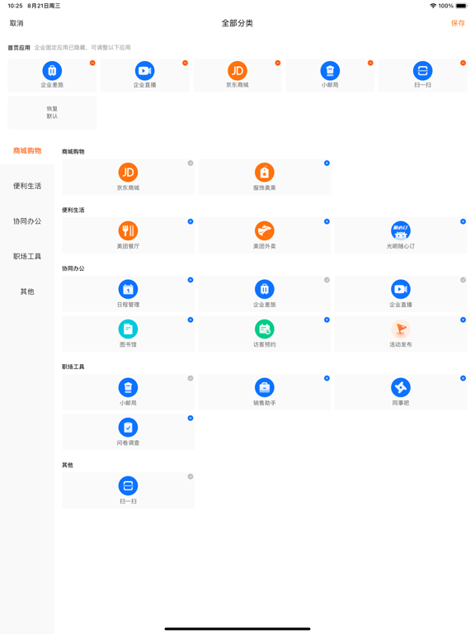The width and height of the screenshot is (475, 634).
Task: Tap the 图书馆 app icon
Action: [x=128, y=329]
